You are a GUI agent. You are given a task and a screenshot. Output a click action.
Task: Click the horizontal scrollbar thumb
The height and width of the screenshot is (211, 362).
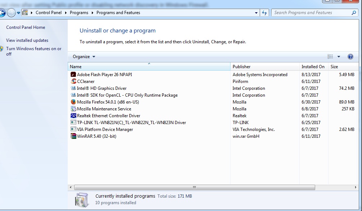(x=195, y=187)
